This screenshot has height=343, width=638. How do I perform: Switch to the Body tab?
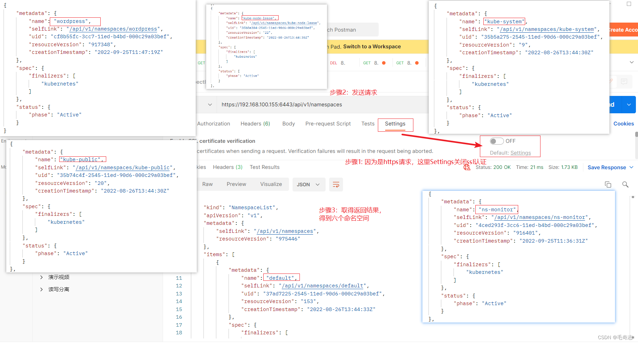tap(288, 124)
